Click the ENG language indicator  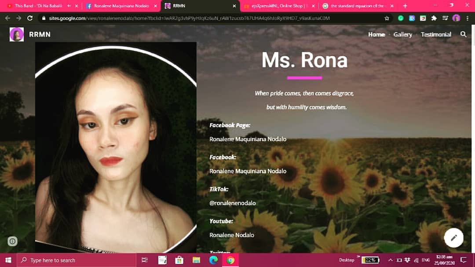tap(426, 260)
